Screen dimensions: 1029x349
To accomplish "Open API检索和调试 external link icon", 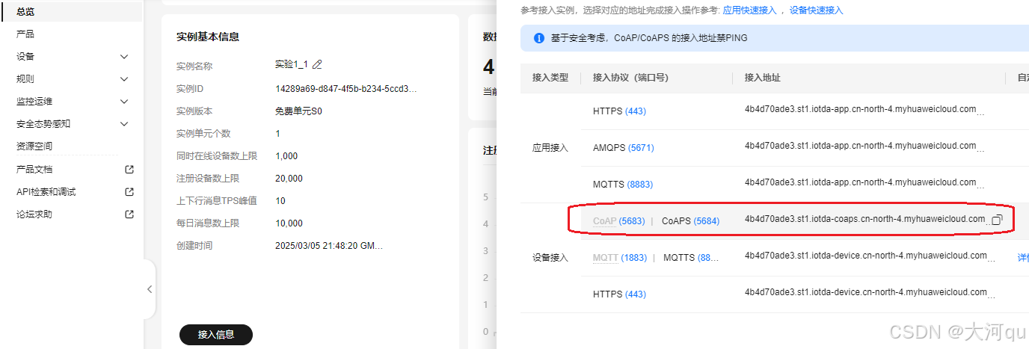I will pyautogui.click(x=129, y=192).
